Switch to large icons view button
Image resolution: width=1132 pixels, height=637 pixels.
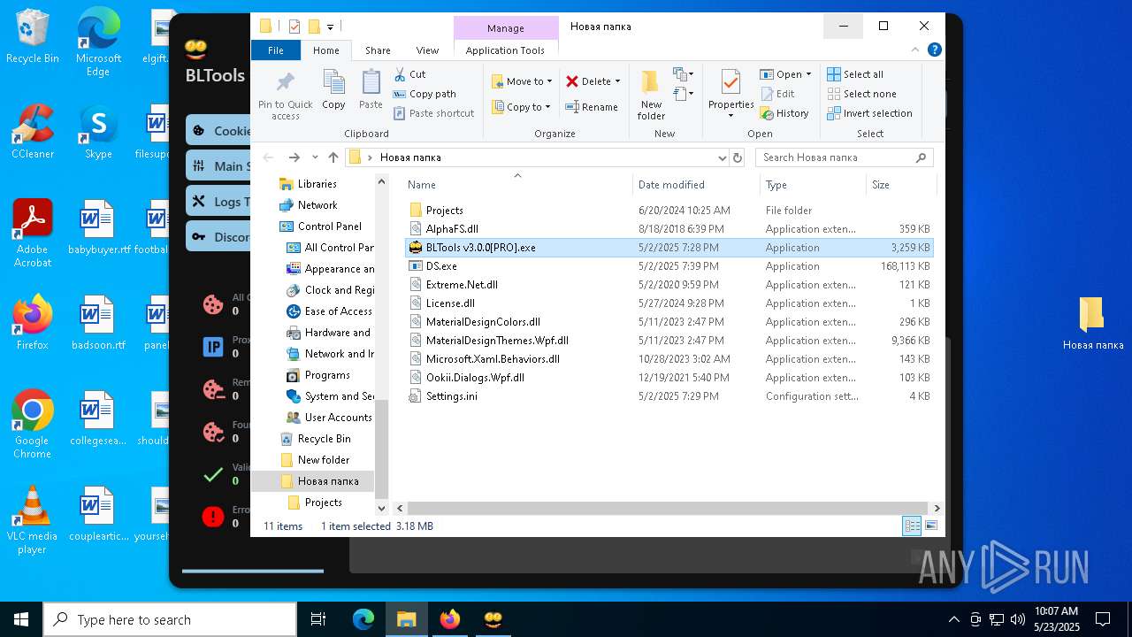click(x=931, y=526)
